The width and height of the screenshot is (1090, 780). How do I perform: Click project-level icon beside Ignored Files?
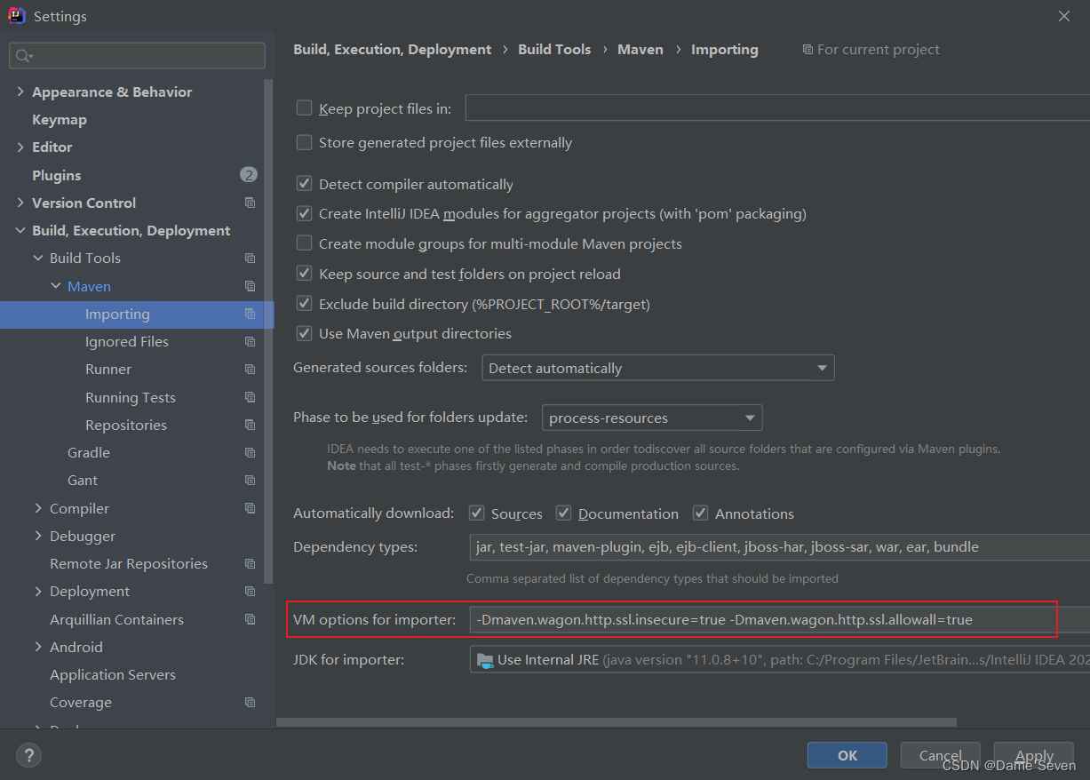point(250,342)
